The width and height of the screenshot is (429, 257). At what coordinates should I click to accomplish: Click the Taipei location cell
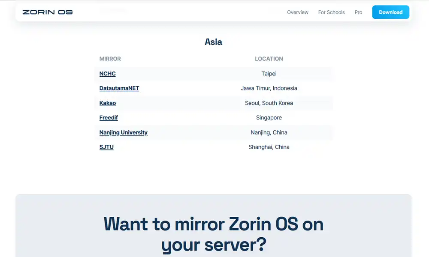pos(269,74)
